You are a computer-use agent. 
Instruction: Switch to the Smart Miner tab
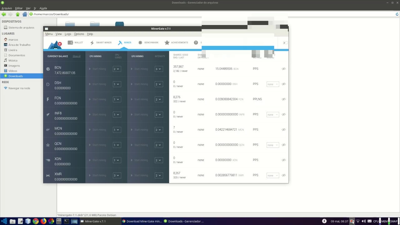click(101, 42)
